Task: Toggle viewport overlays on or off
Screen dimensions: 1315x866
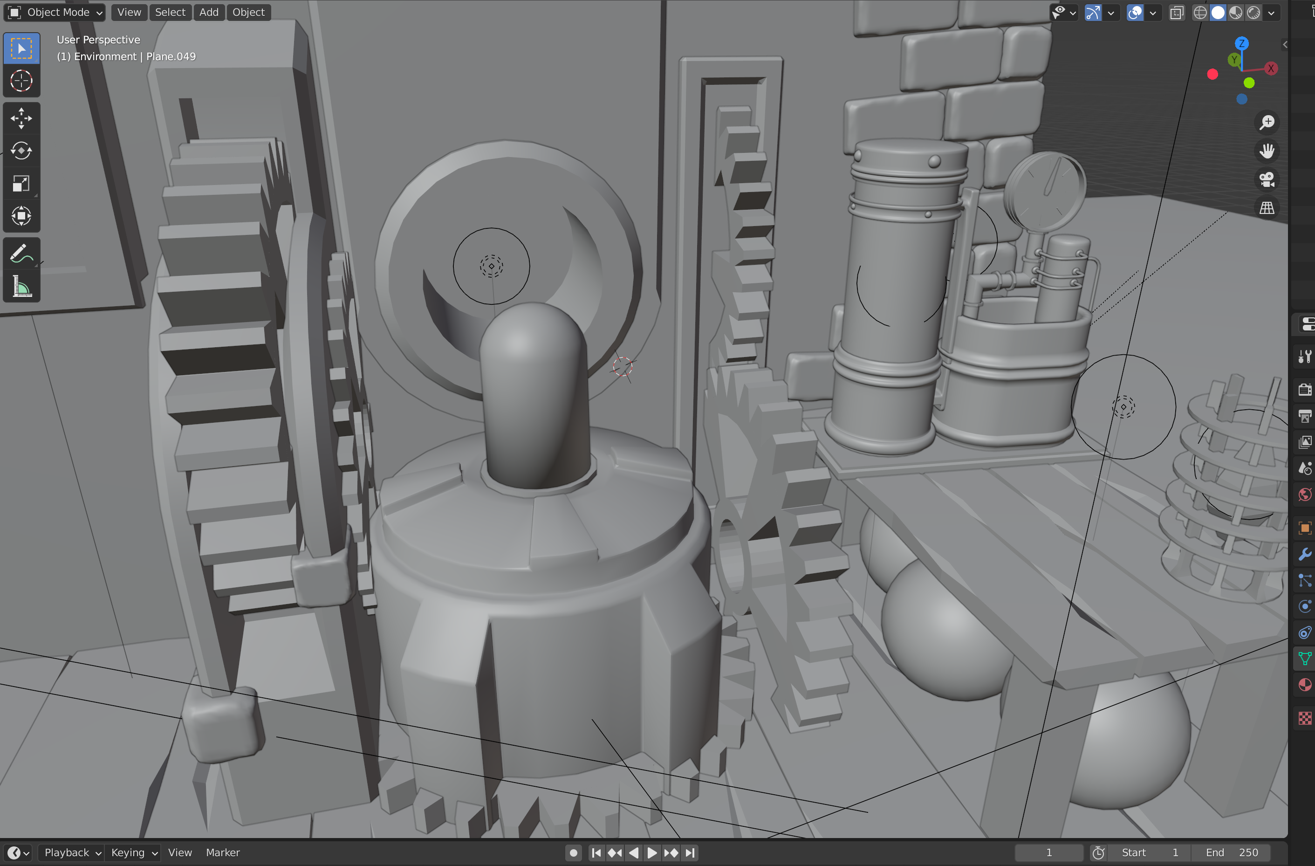Action: pos(1135,12)
